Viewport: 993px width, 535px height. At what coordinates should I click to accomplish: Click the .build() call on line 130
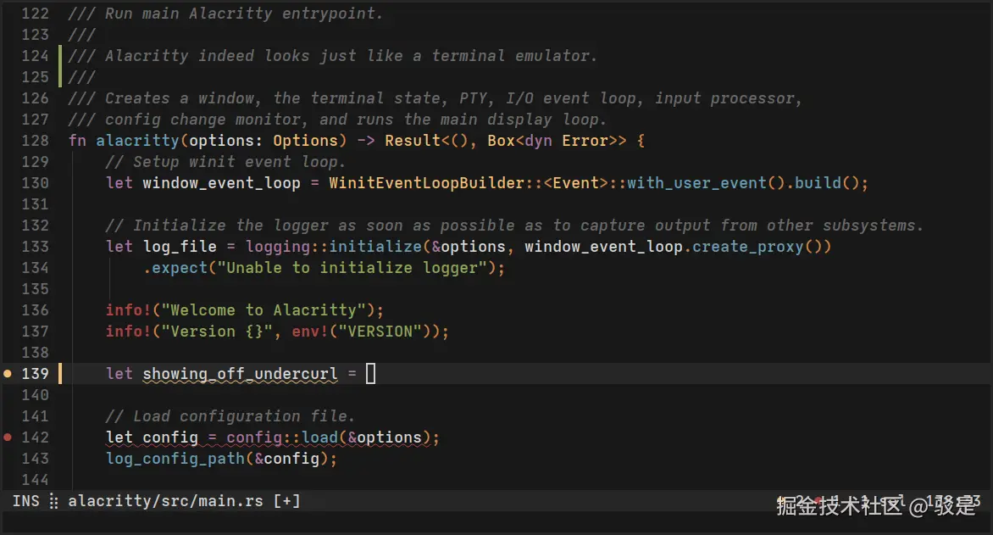click(822, 183)
